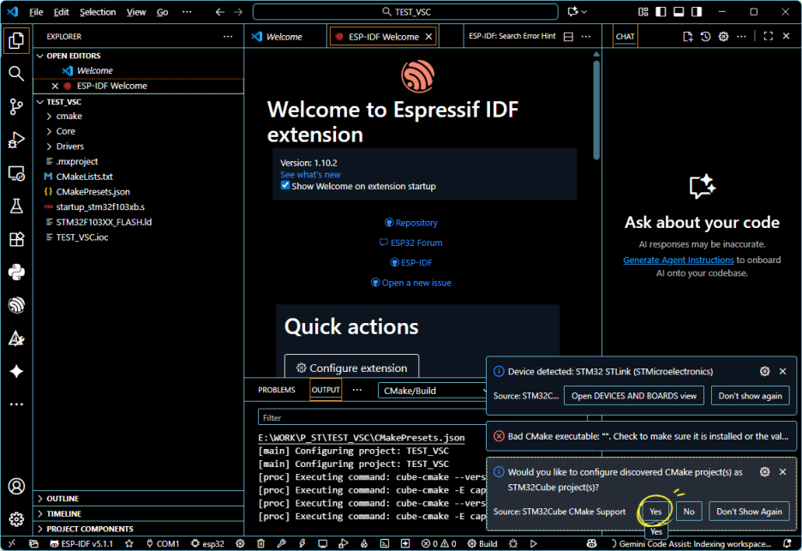Click Yes to configure STM32Cube projects

coord(655,512)
